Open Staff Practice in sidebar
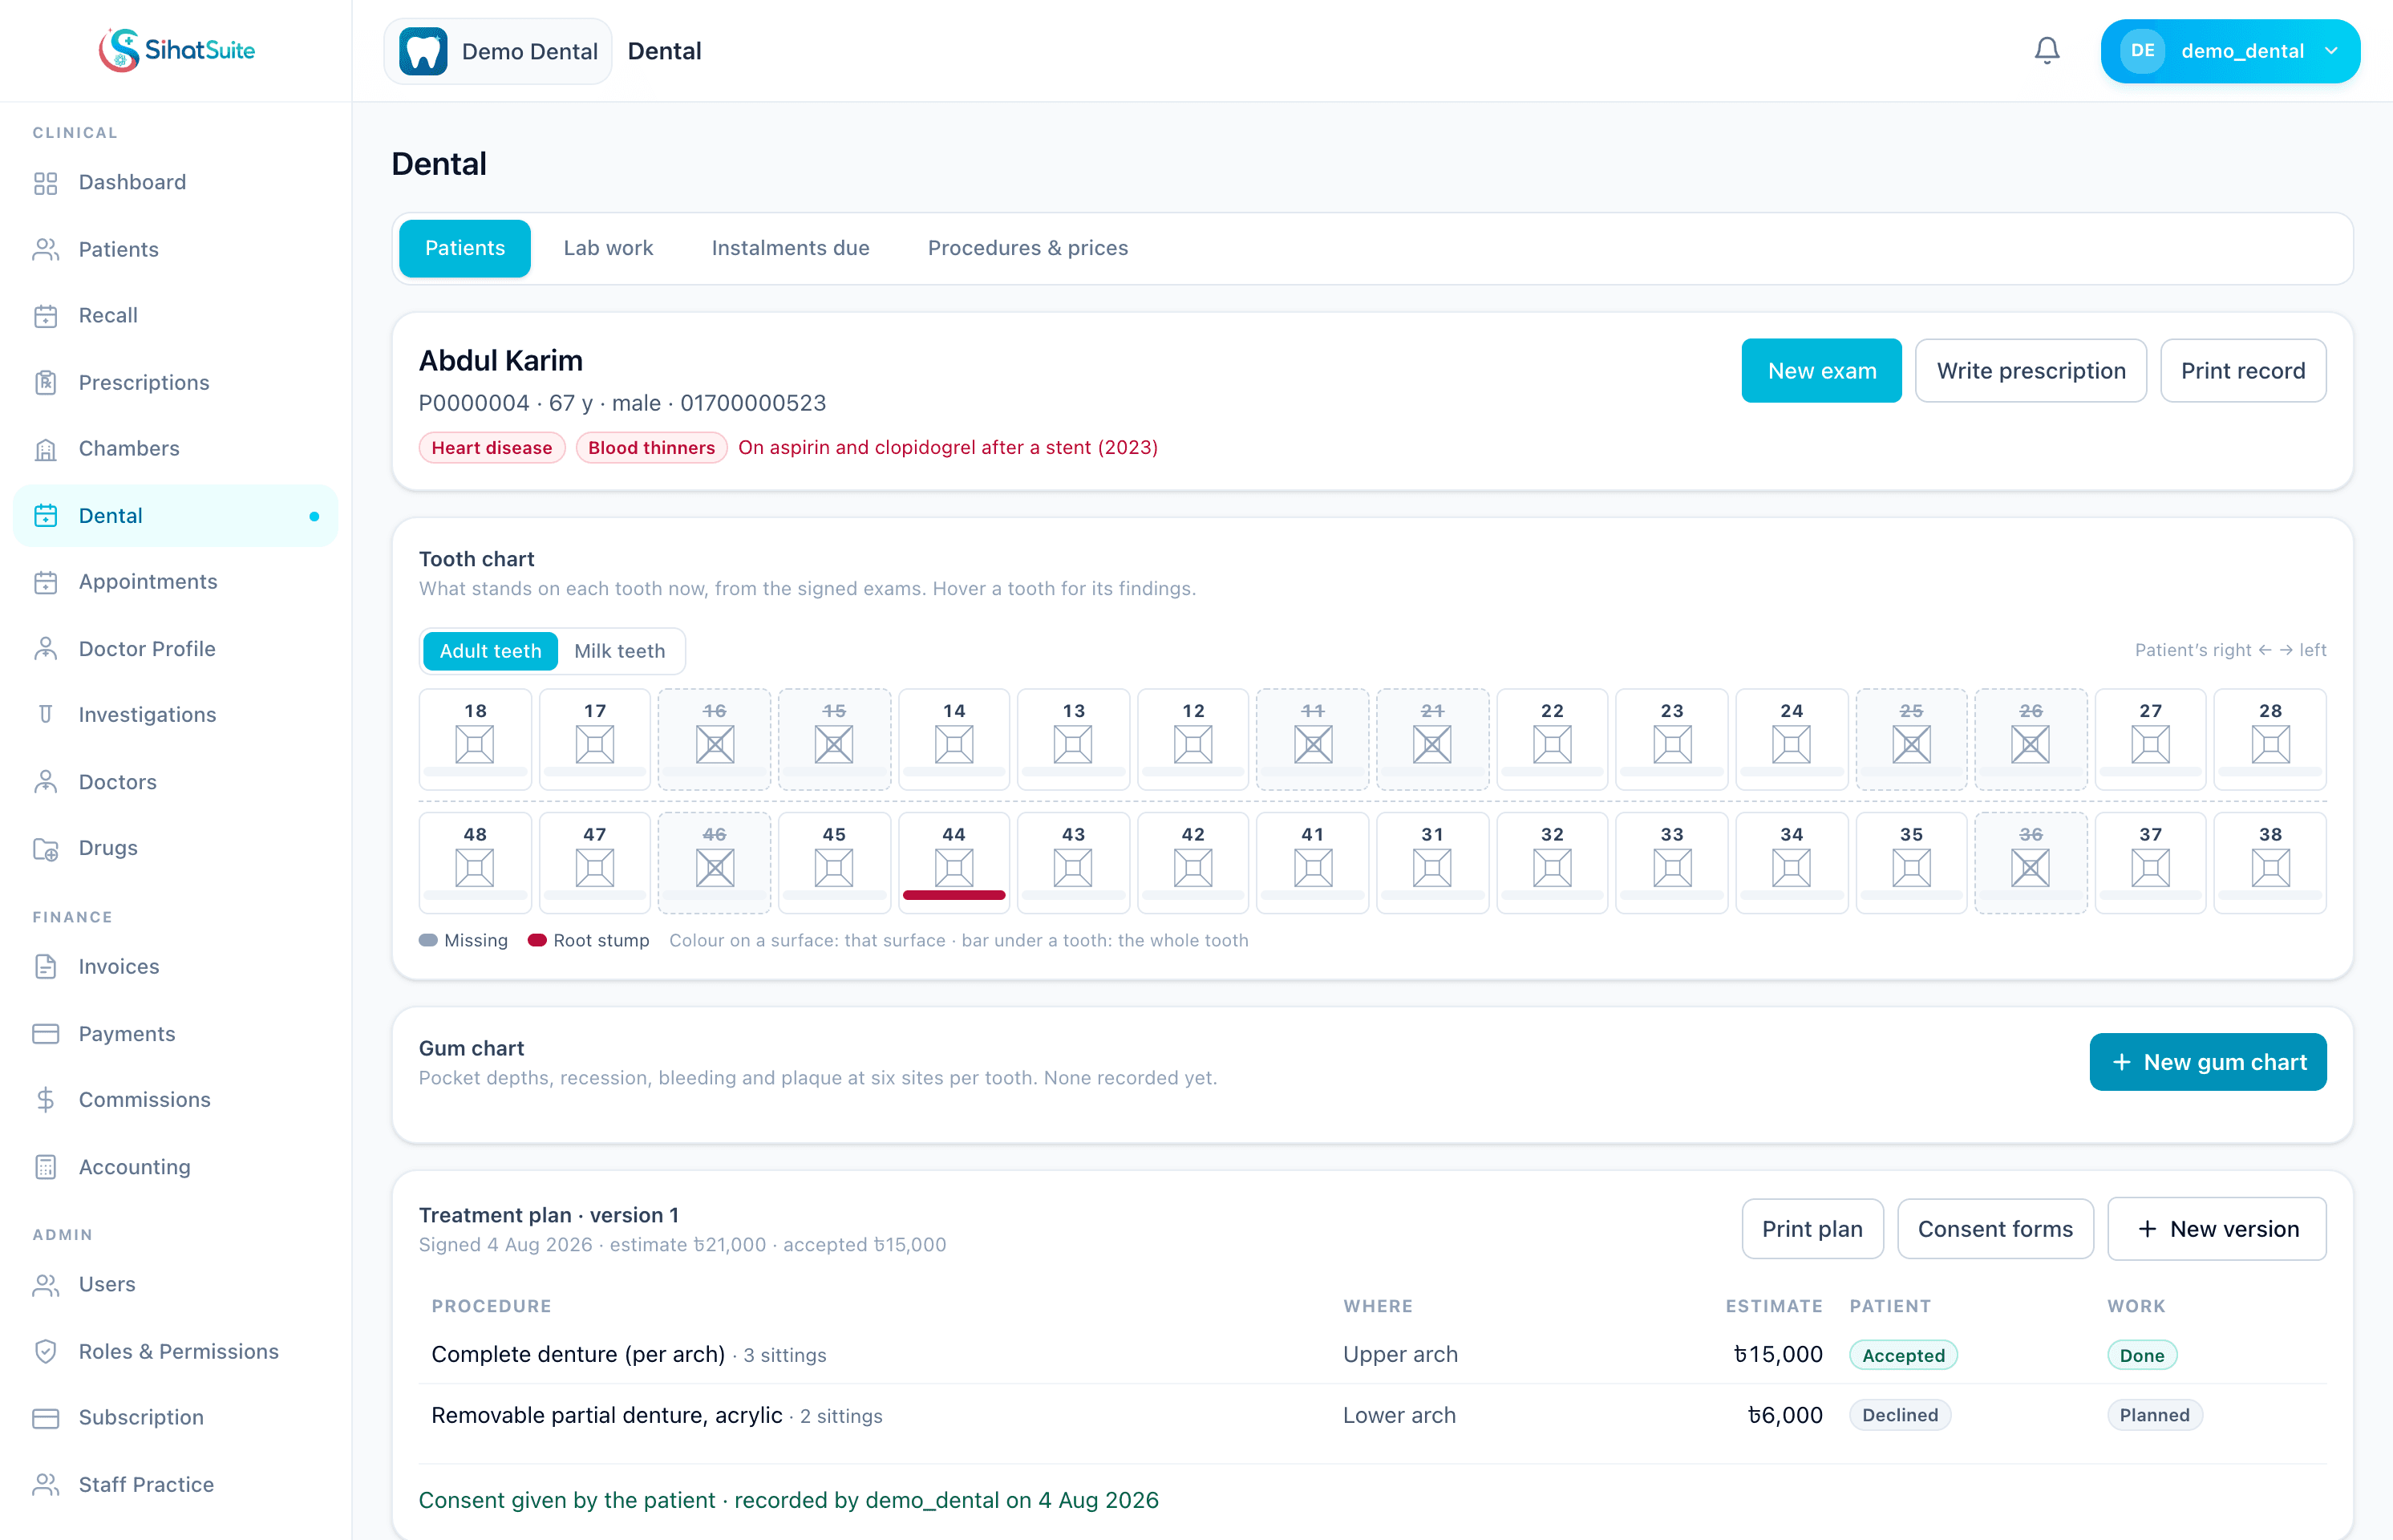Screen dimensions: 2393x1540 [176, 1484]
